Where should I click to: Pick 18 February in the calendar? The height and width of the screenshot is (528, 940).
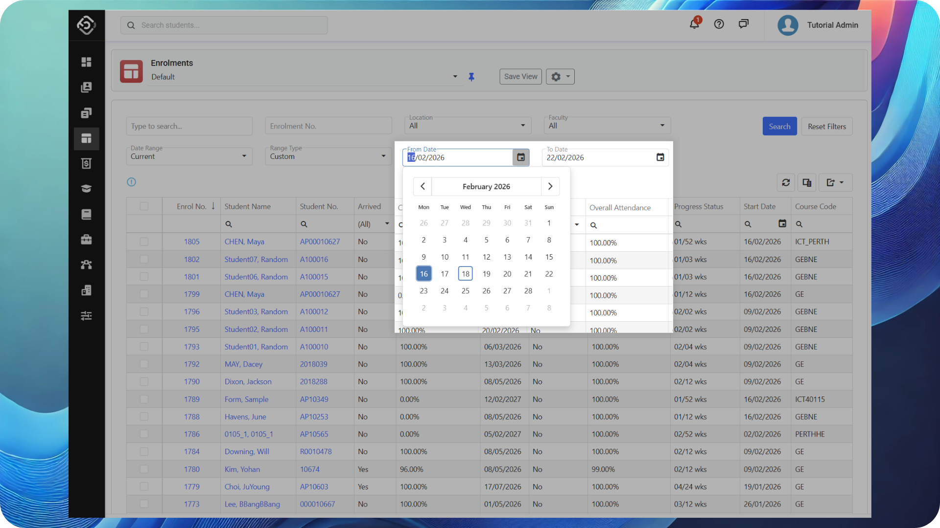click(465, 274)
